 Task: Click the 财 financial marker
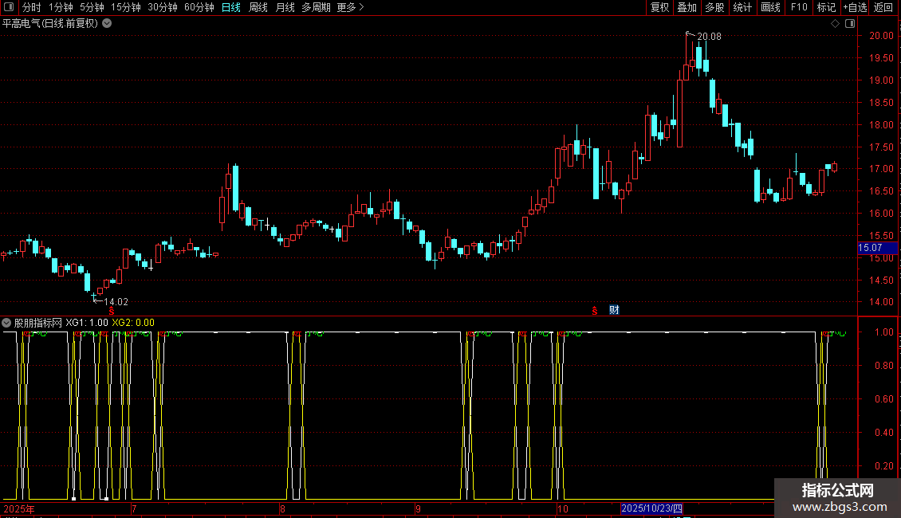(x=614, y=310)
